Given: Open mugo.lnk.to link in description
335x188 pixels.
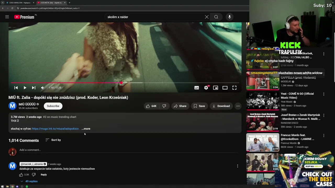Looking at the screenshot, I should coord(55,129).
